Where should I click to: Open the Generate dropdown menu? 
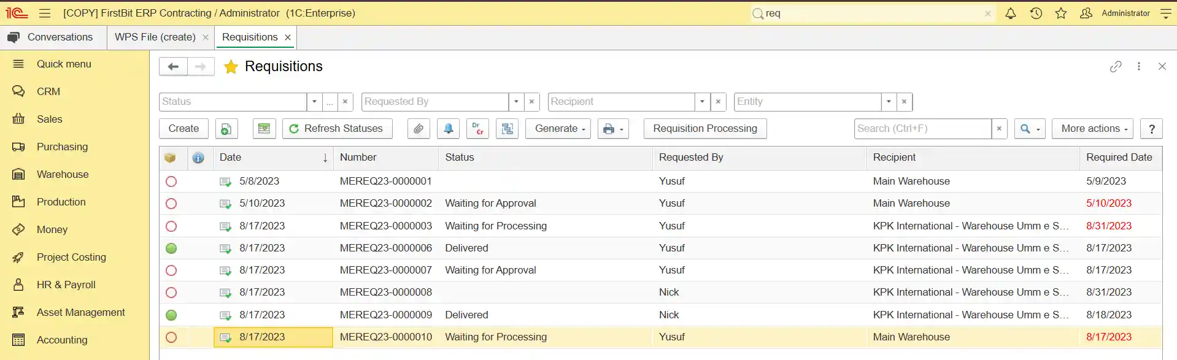click(x=558, y=129)
